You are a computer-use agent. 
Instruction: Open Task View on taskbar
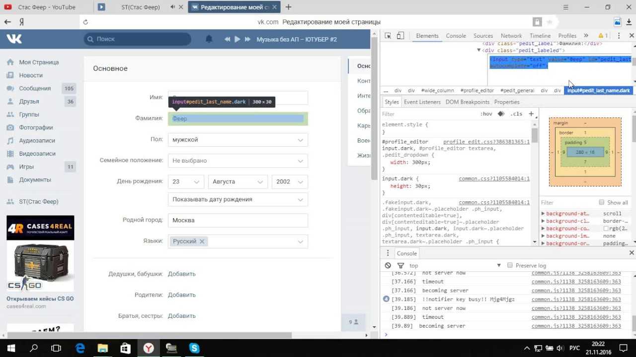coord(56,348)
